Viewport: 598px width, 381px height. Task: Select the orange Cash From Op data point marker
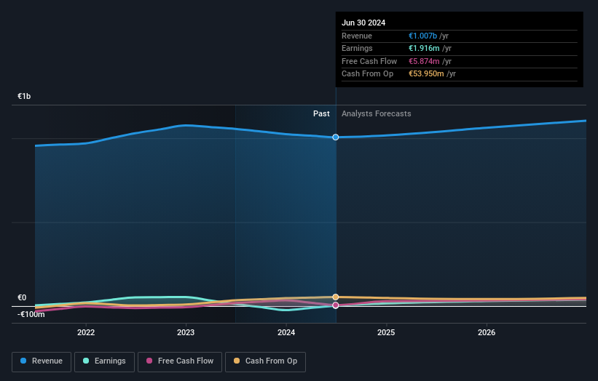(336, 297)
